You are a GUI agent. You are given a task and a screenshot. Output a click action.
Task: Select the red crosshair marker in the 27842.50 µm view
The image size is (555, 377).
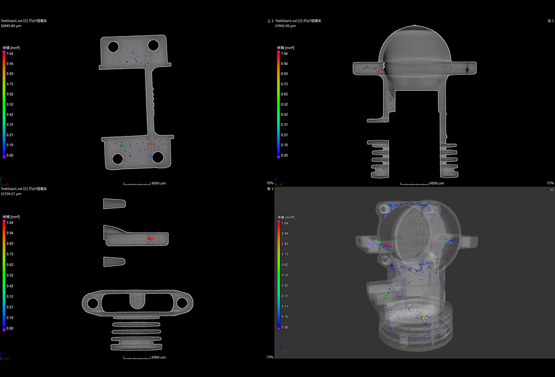point(378,70)
